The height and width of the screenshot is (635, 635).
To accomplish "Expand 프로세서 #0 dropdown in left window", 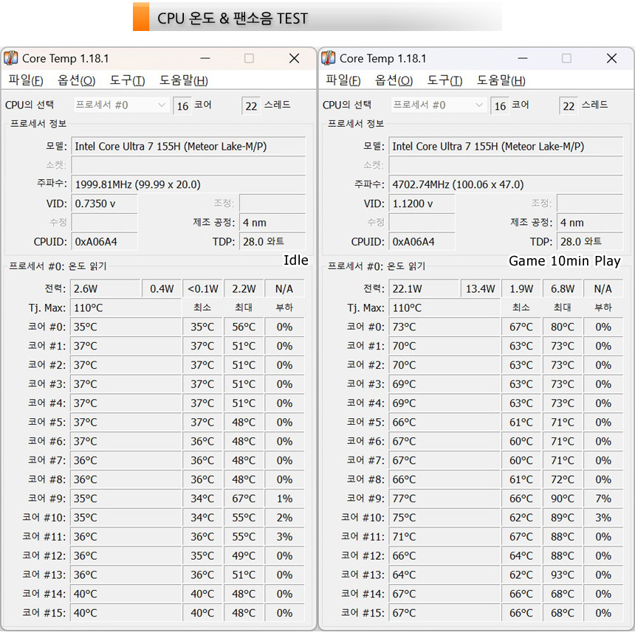I will [120, 105].
